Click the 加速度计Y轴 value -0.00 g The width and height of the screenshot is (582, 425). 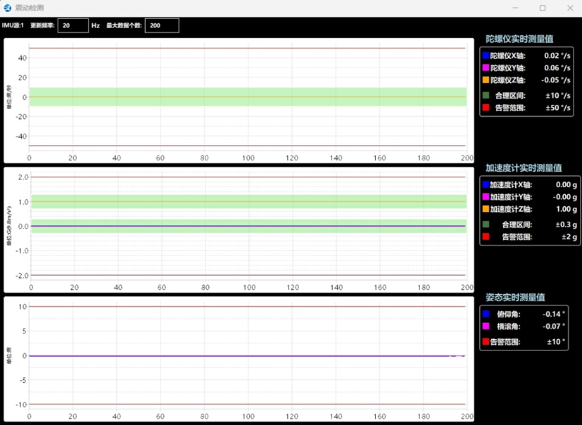tap(565, 197)
